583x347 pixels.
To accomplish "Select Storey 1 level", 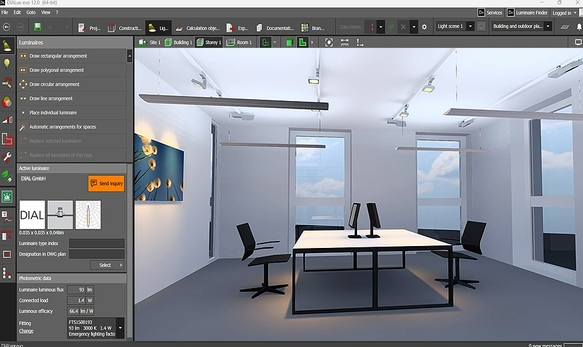I will pos(209,42).
